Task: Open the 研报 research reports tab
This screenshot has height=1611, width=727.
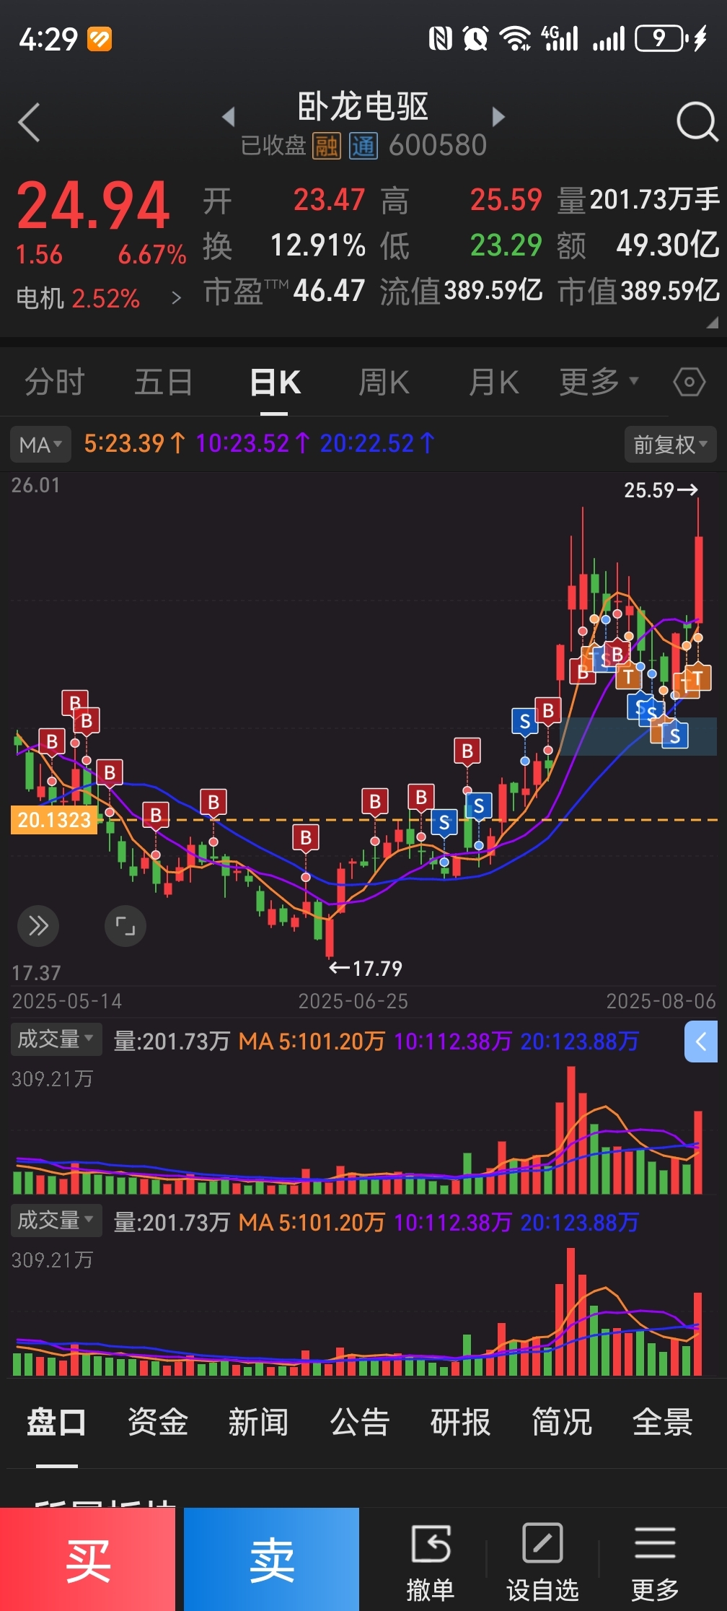Action: 460,1423
